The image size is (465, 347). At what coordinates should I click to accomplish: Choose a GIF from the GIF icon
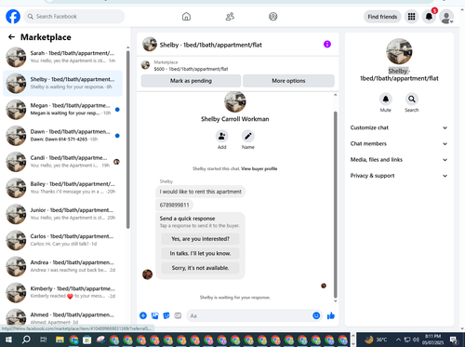click(x=178, y=315)
